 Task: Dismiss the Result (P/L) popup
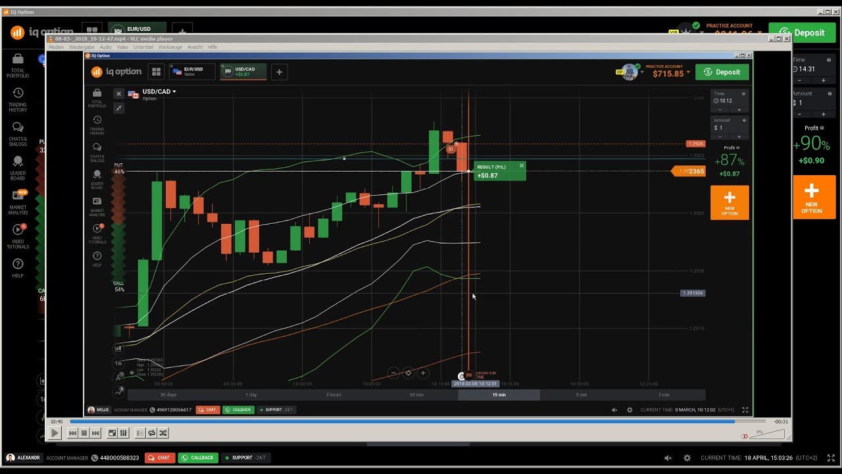point(522,165)
